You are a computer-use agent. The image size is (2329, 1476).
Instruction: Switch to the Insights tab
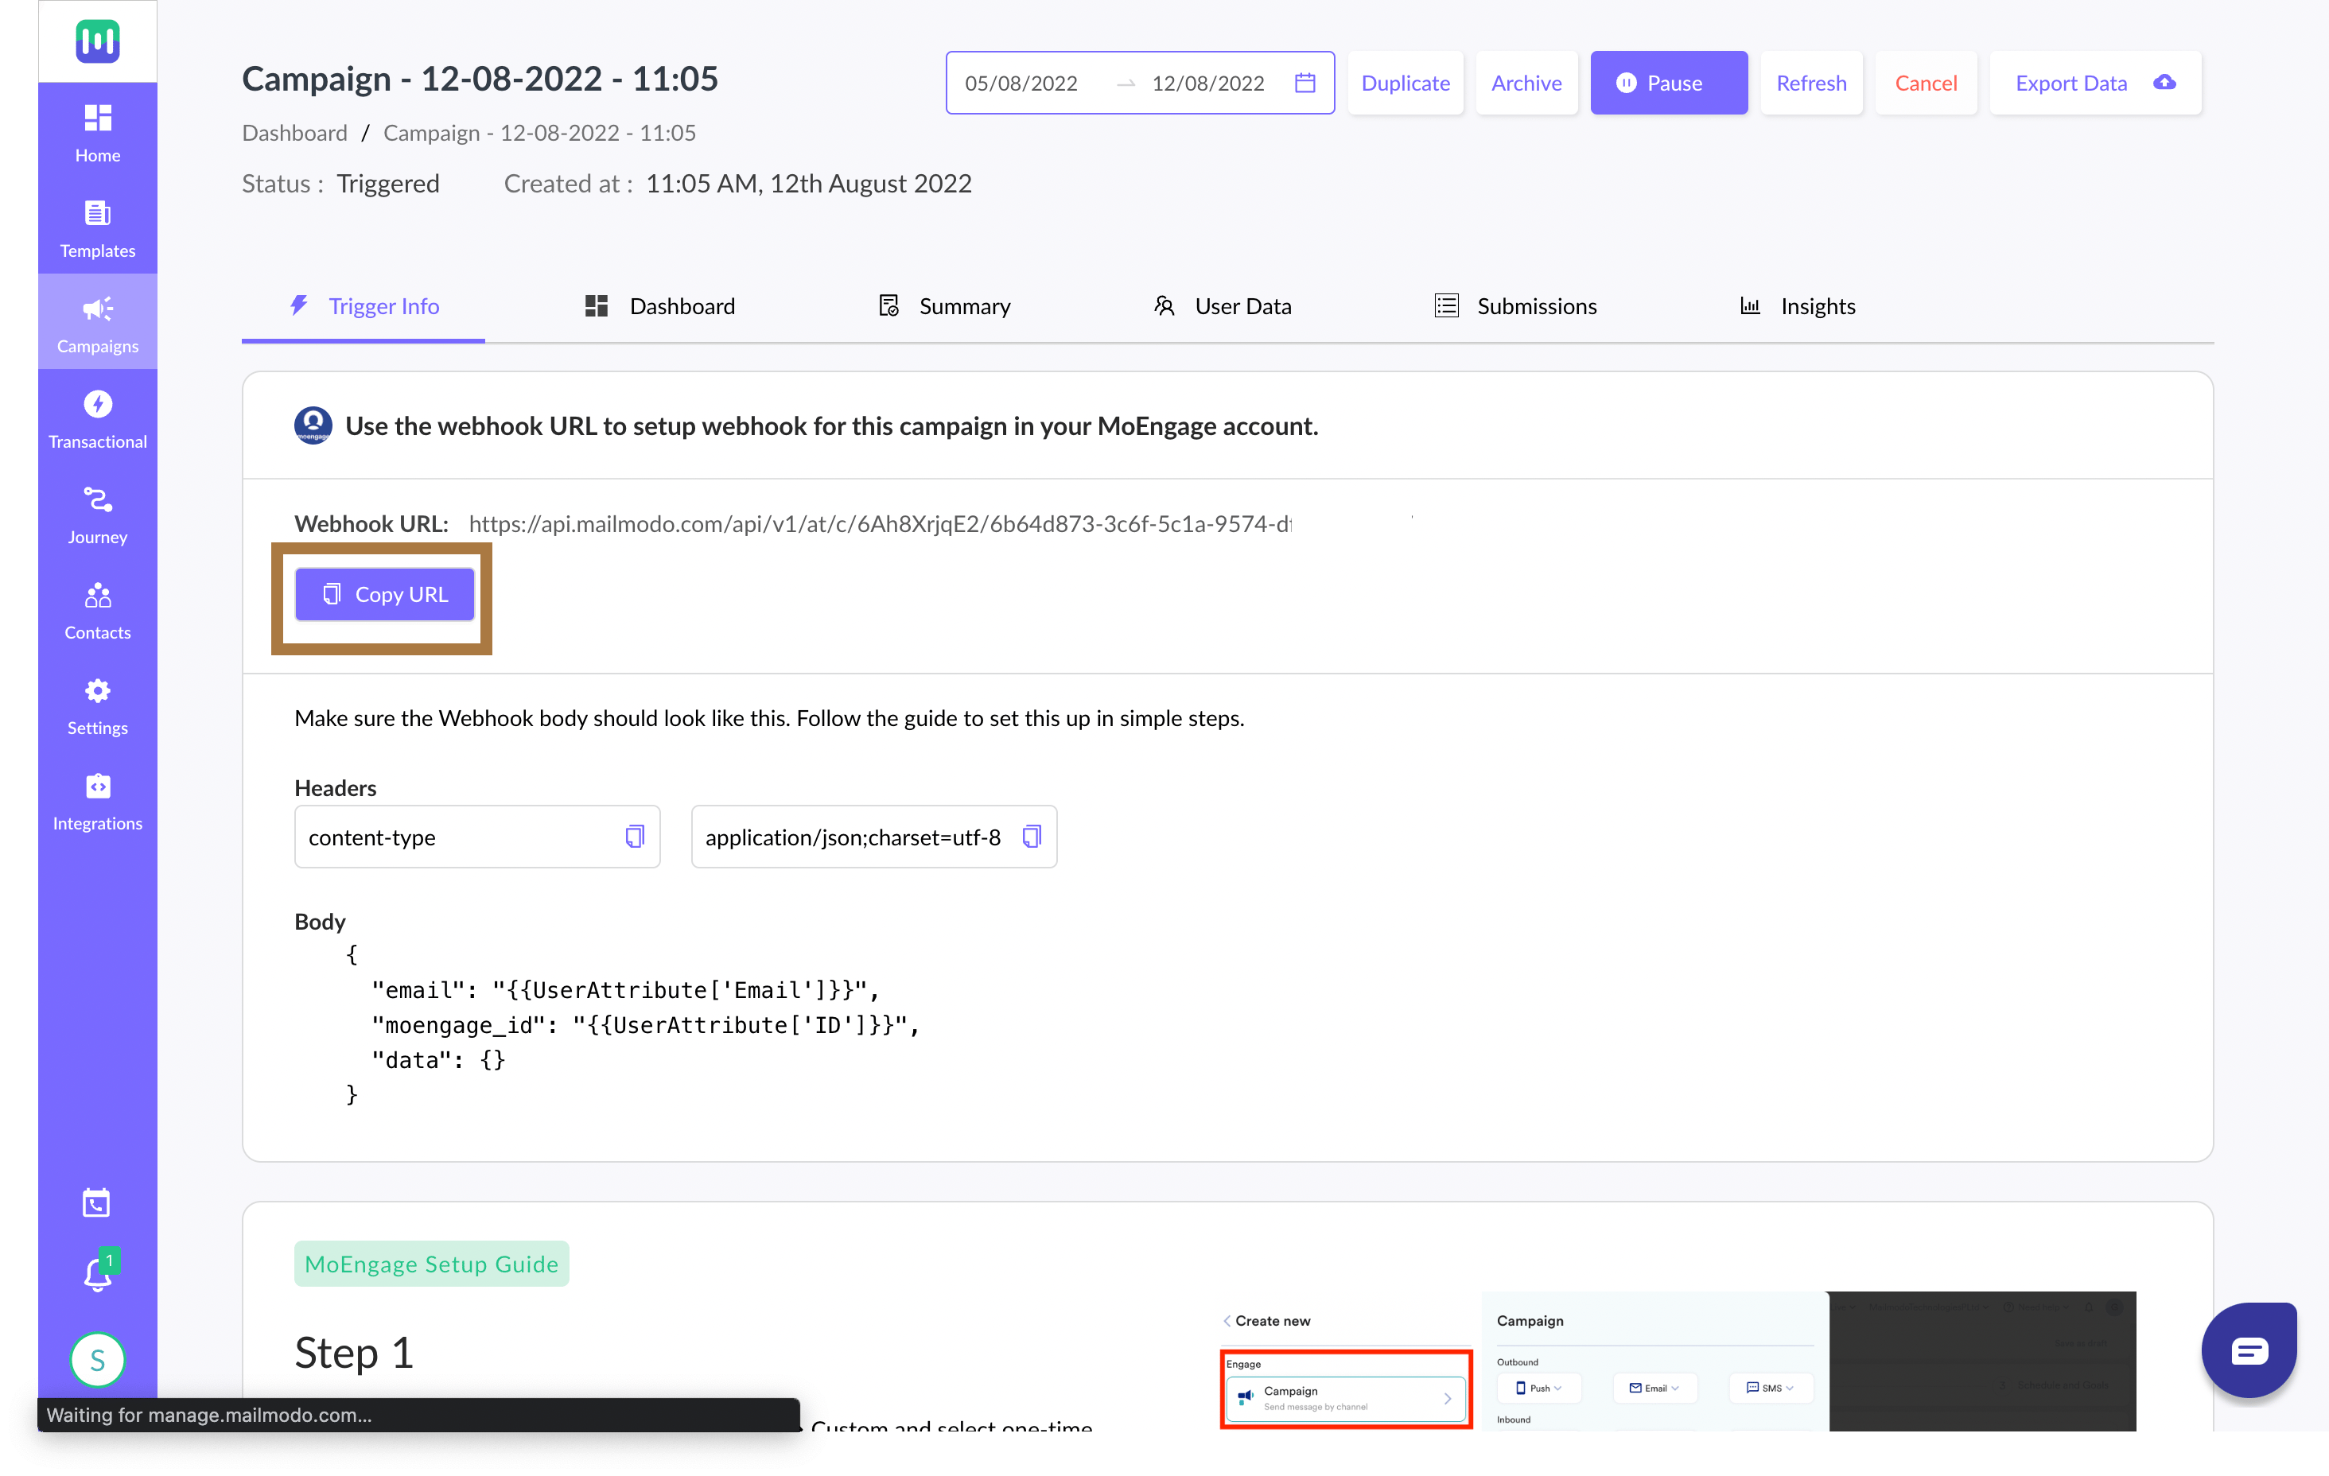(1798, 307)
